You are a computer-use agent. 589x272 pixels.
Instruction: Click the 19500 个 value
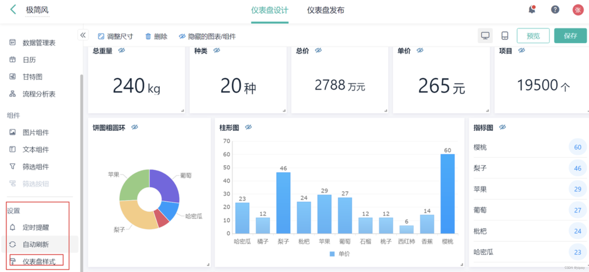pos(543,85)
